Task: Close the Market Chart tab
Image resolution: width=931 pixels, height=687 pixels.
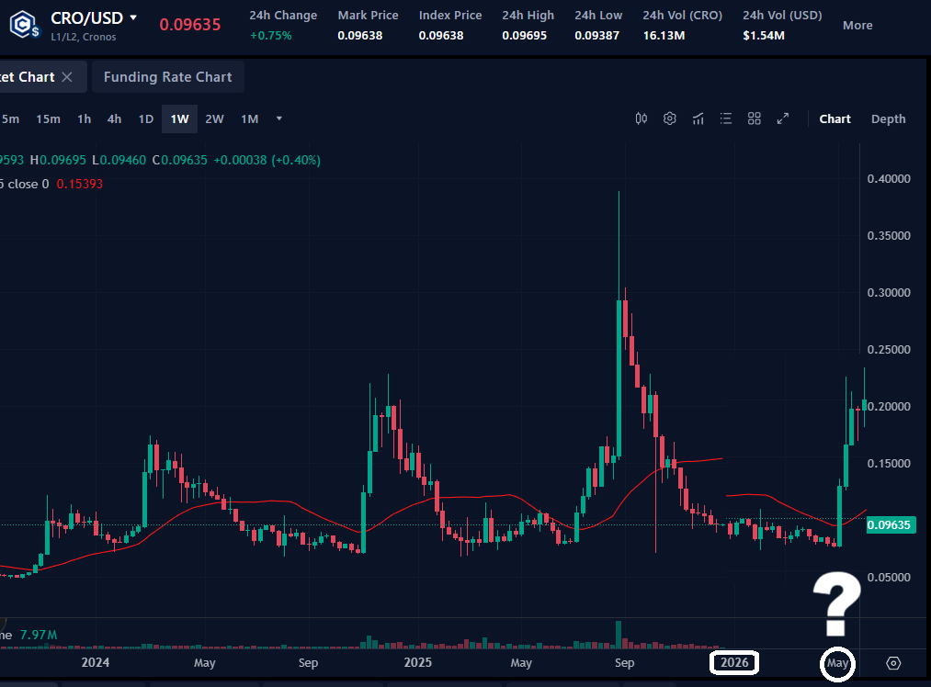Action: (x=67, y=77)
